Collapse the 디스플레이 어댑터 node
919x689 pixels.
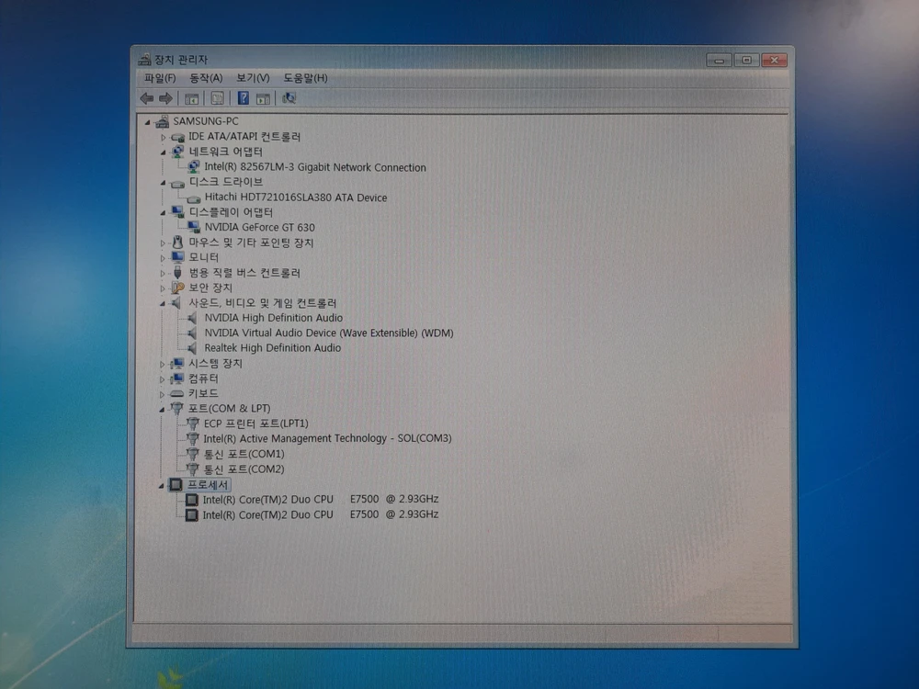pyautogui.click(x=163, y=213)
